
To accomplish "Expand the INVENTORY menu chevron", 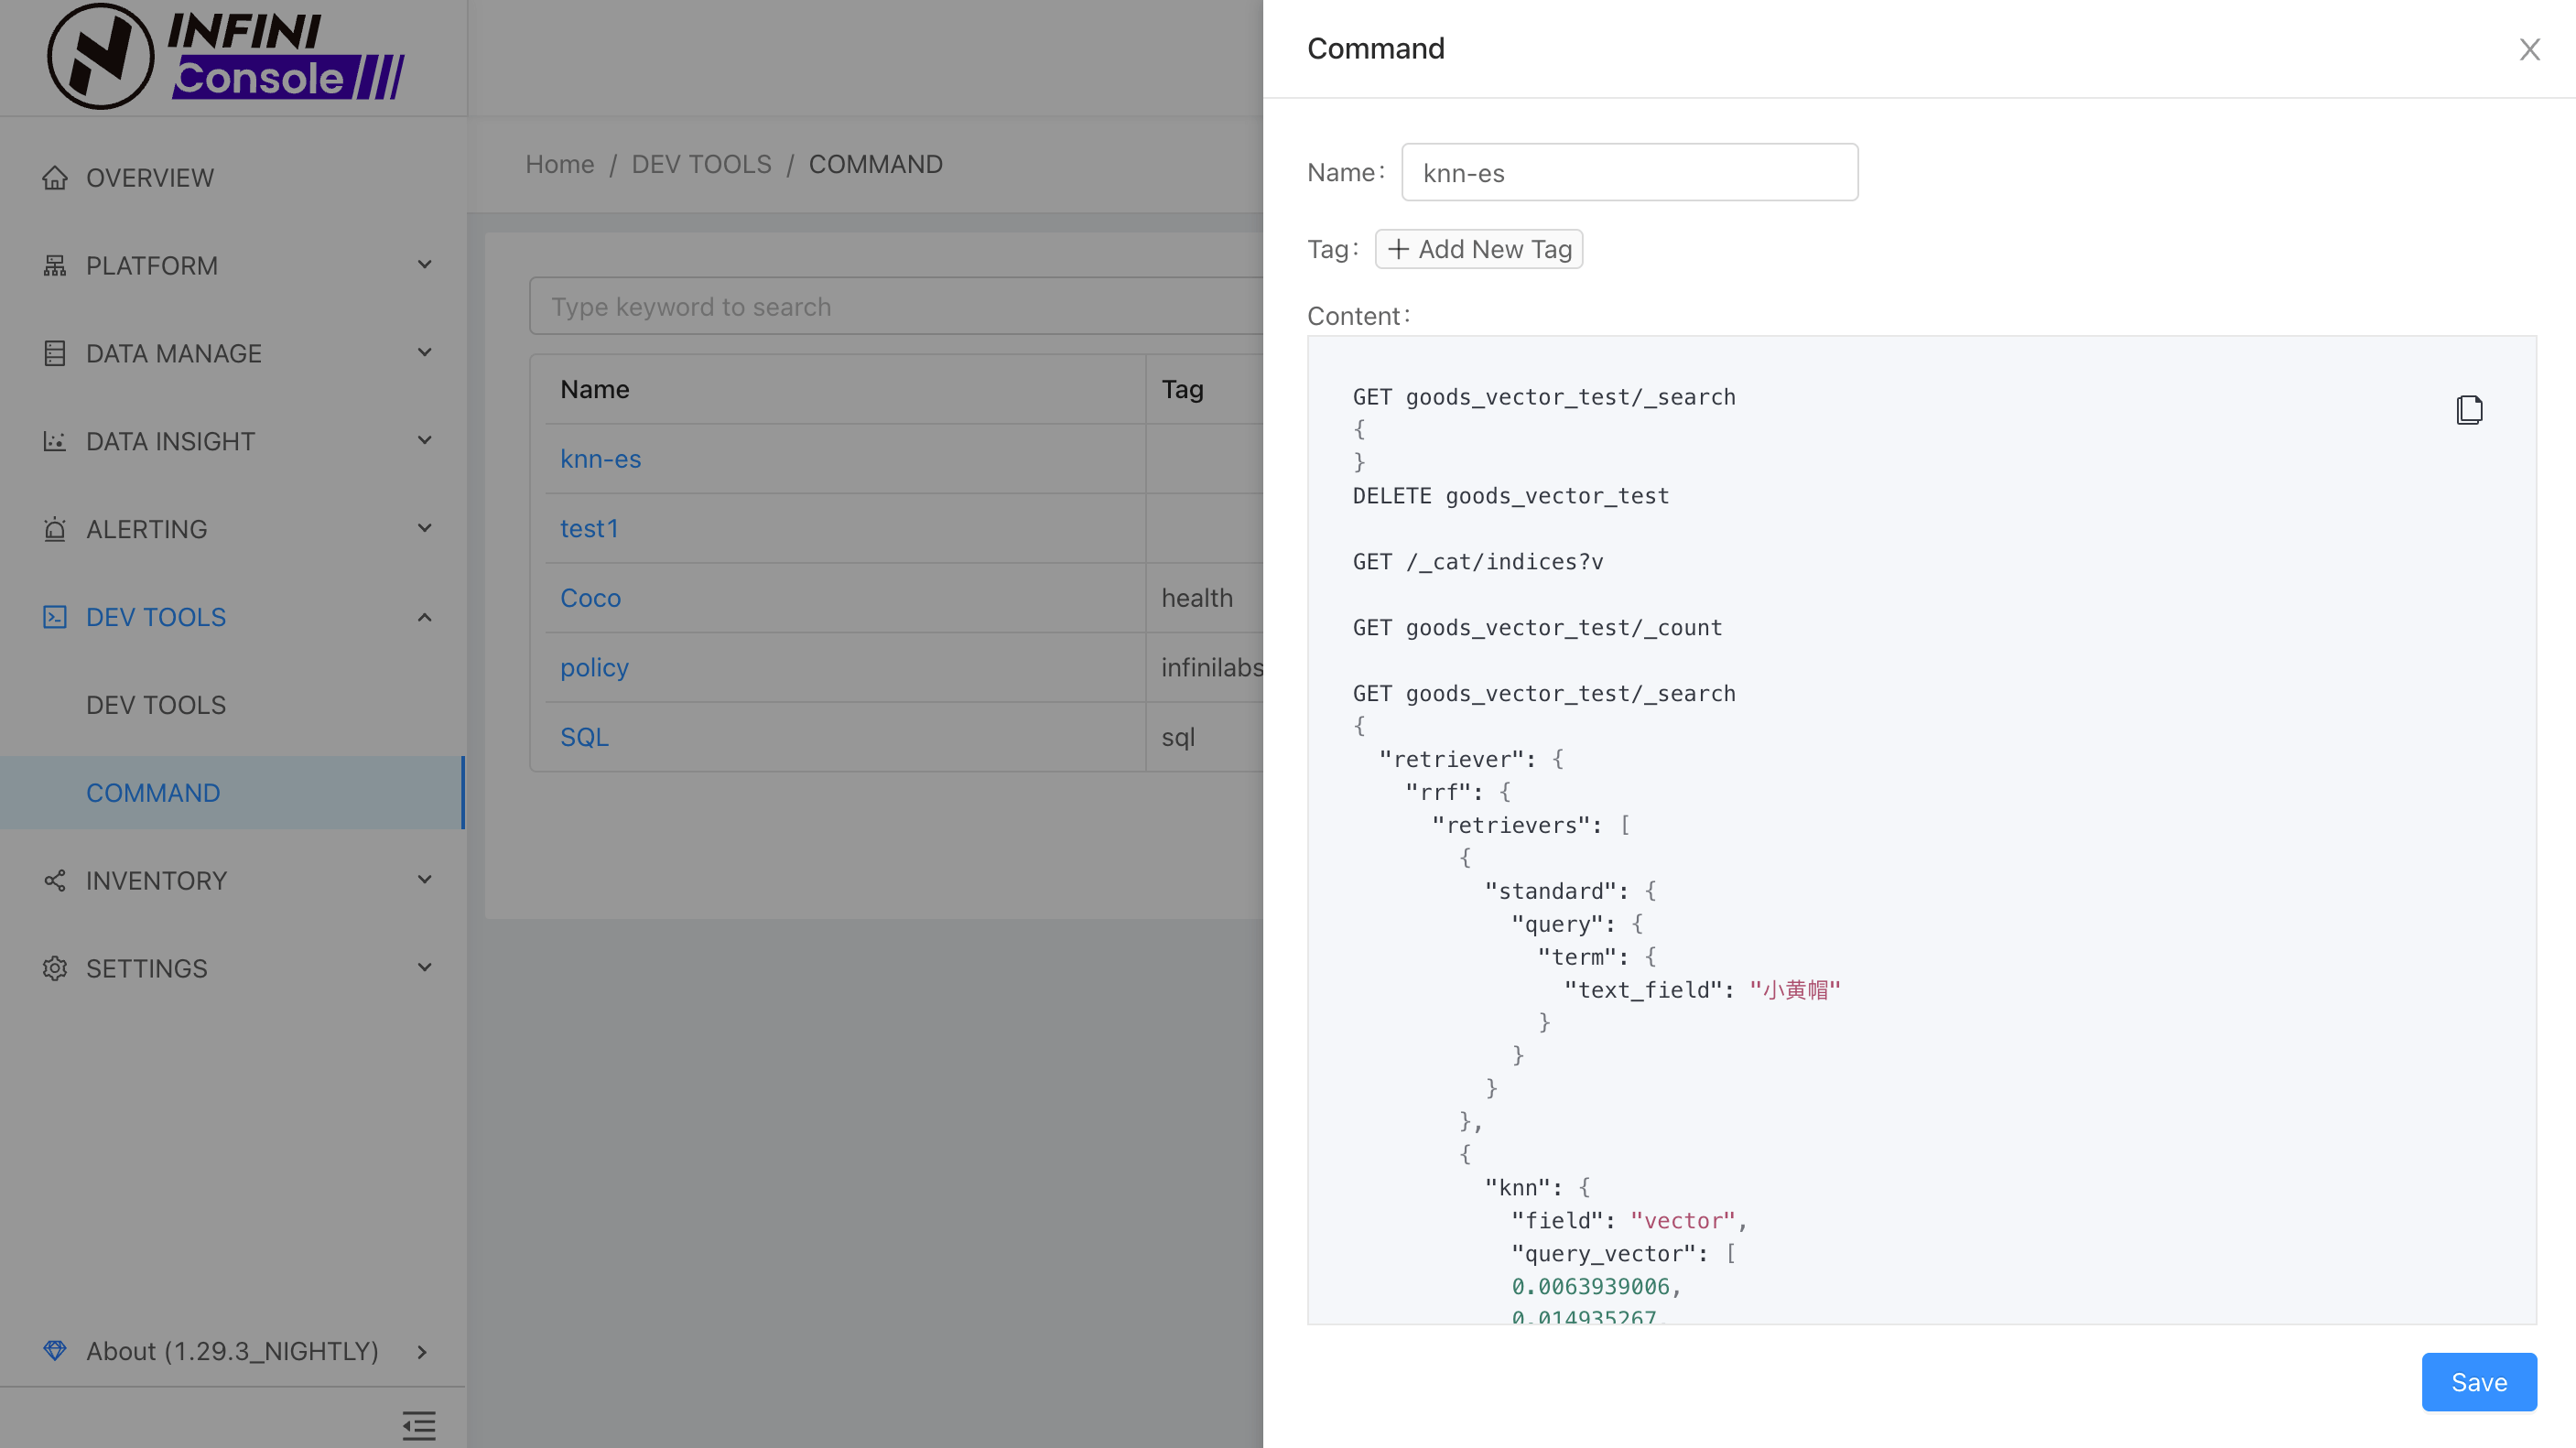I will coord(424,880).
